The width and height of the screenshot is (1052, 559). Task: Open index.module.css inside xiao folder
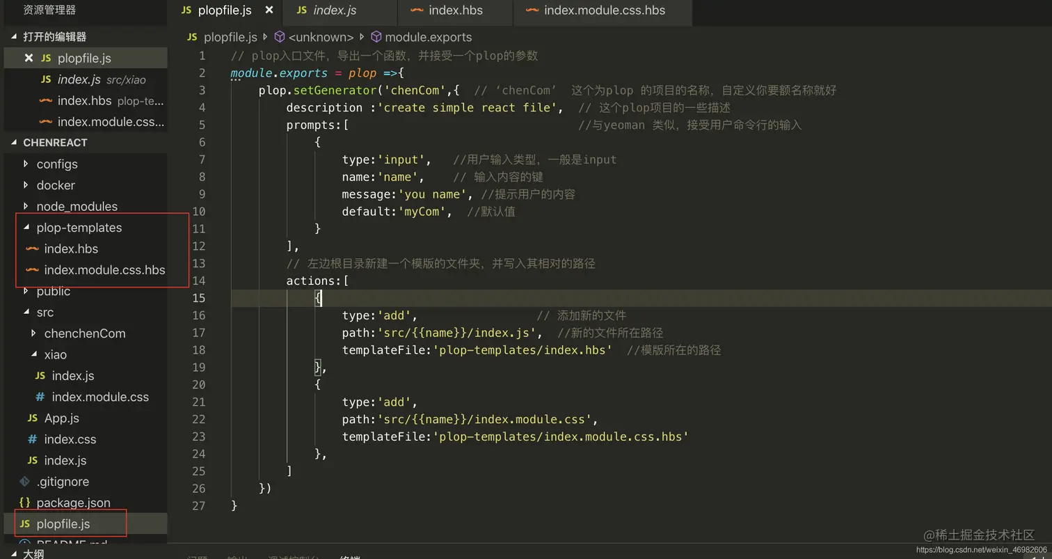point(100,397)
